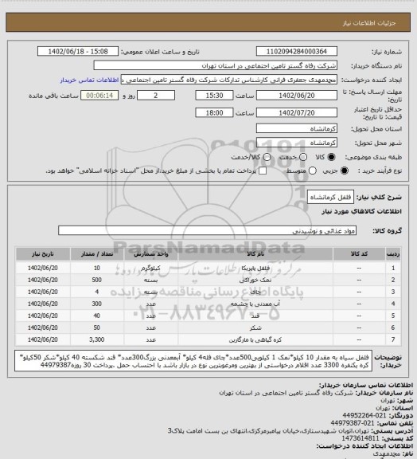Image resolution: width=417 pixels, height=459 pixels.
Task: Click quantity 500 for نمک خوراکی
Action: (x=97, y=280)
